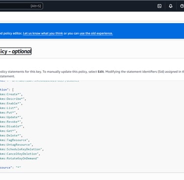
Task: Open the CloudShell terminal icon
Action: coord(159,6)
